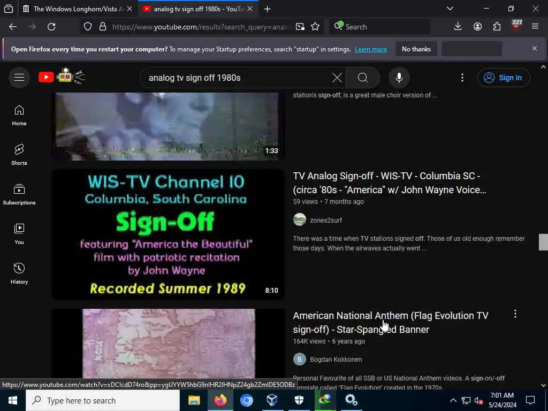Open the taskbar clock showing 7:01 AM

pyautogui.click(x=502, y=400)
